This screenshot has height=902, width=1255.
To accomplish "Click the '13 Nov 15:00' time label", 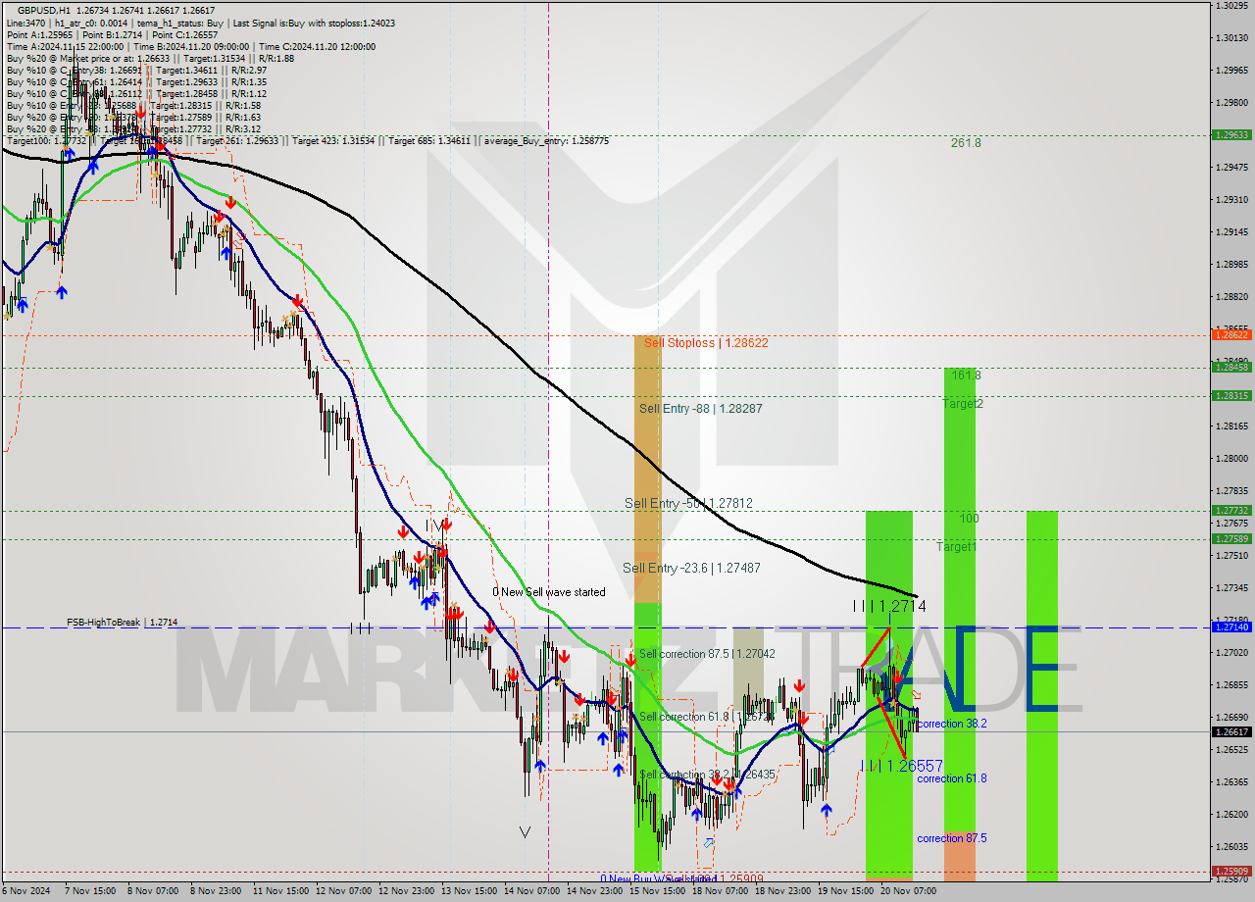I will (469, 892).
